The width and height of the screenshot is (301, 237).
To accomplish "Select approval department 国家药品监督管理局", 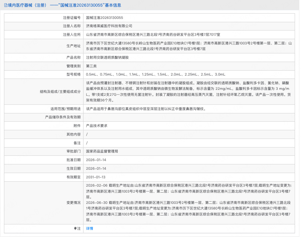I will [x=102, y=151].
